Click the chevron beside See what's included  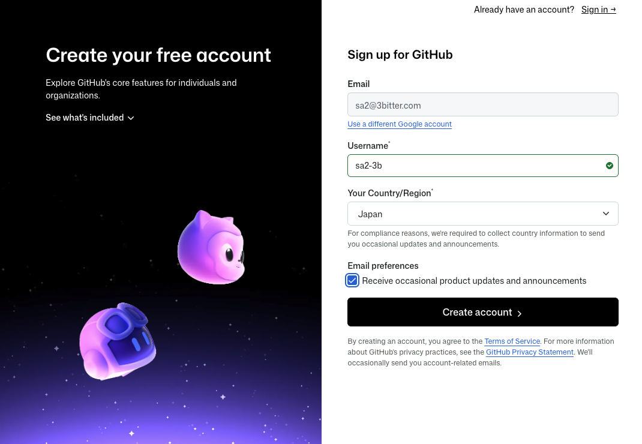point(131,118)
